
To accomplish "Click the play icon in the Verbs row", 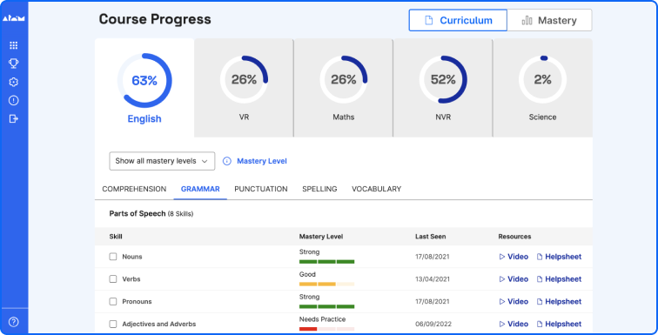I will click(x=502, y=279).
